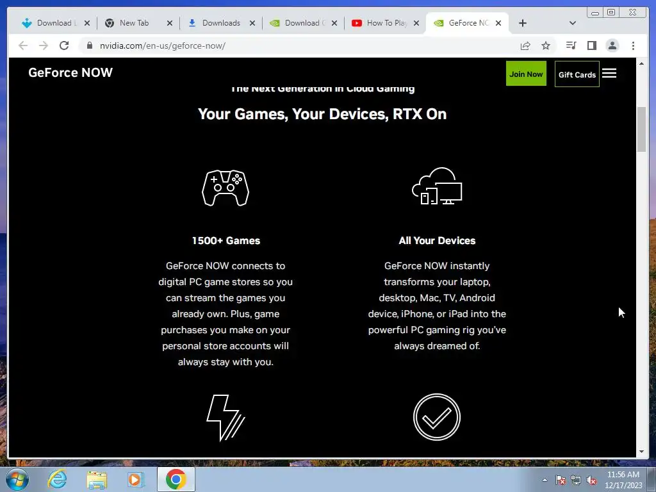Close the How To Play tab
656x492 pixels.
[x=416, y=23]
